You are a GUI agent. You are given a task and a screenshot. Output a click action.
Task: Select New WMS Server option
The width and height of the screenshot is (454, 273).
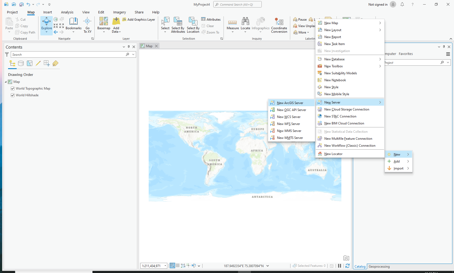(x=289, y=131)
